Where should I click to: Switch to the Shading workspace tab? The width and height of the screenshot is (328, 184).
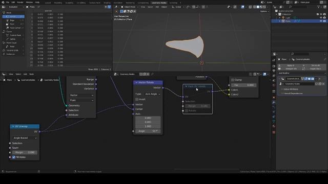click(x=107, y=3)
